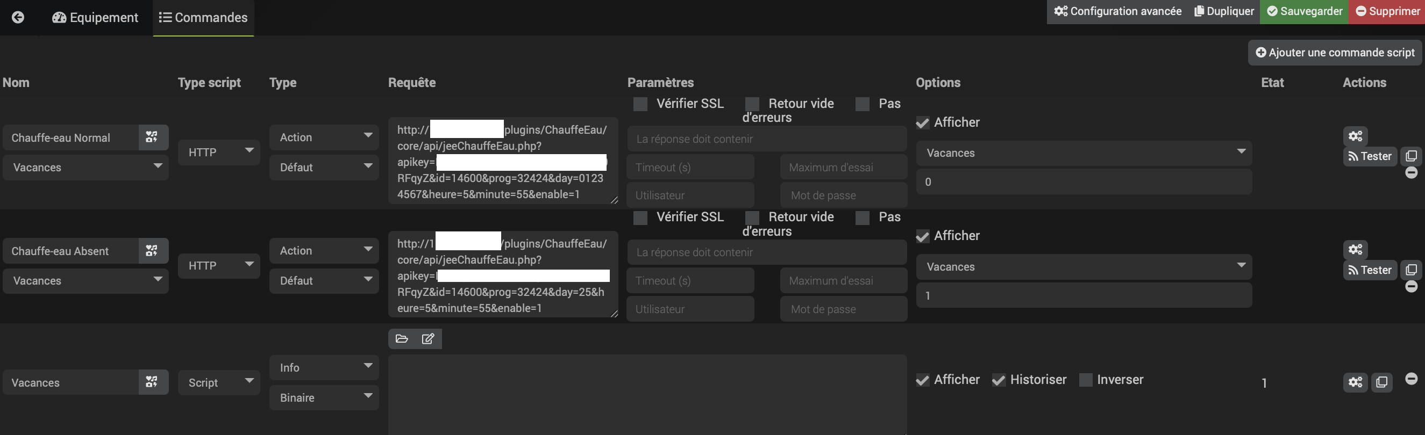Click the back arrow icon
Image resolution: width=1425 pixels, height=435 pixels.
click(x=18, y=17)
